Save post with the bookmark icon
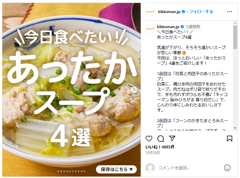 point(229,138)
